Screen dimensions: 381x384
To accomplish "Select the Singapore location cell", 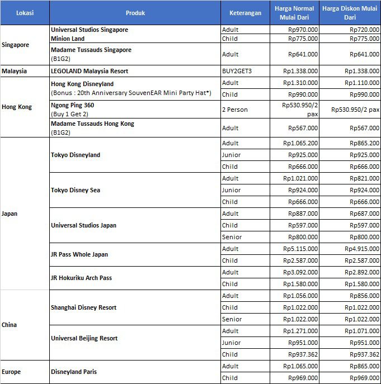I will coord(25,45).
